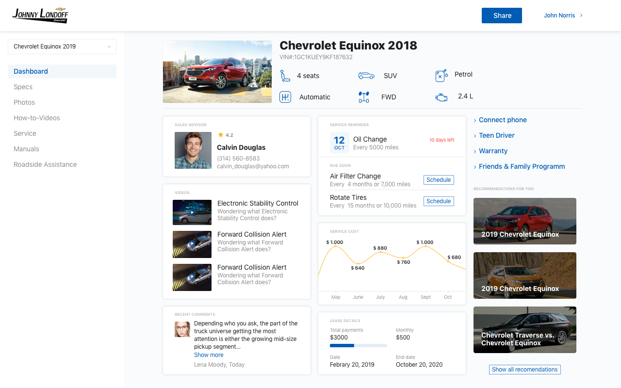Open the orange 2019 Chevrolet Equinox recommendation
Image resolution: width=621 pixels, height=388 pixels.
click(525, 275)
